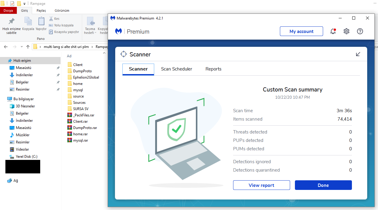The height and width of the screenshot is (210, 378).
Task: Select _PackFiles.rar archive
Action: [81, 115]
